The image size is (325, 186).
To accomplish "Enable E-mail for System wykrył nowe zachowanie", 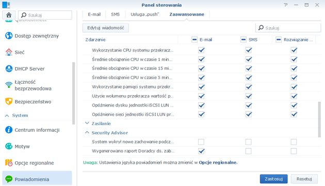I will pos(201,142).
